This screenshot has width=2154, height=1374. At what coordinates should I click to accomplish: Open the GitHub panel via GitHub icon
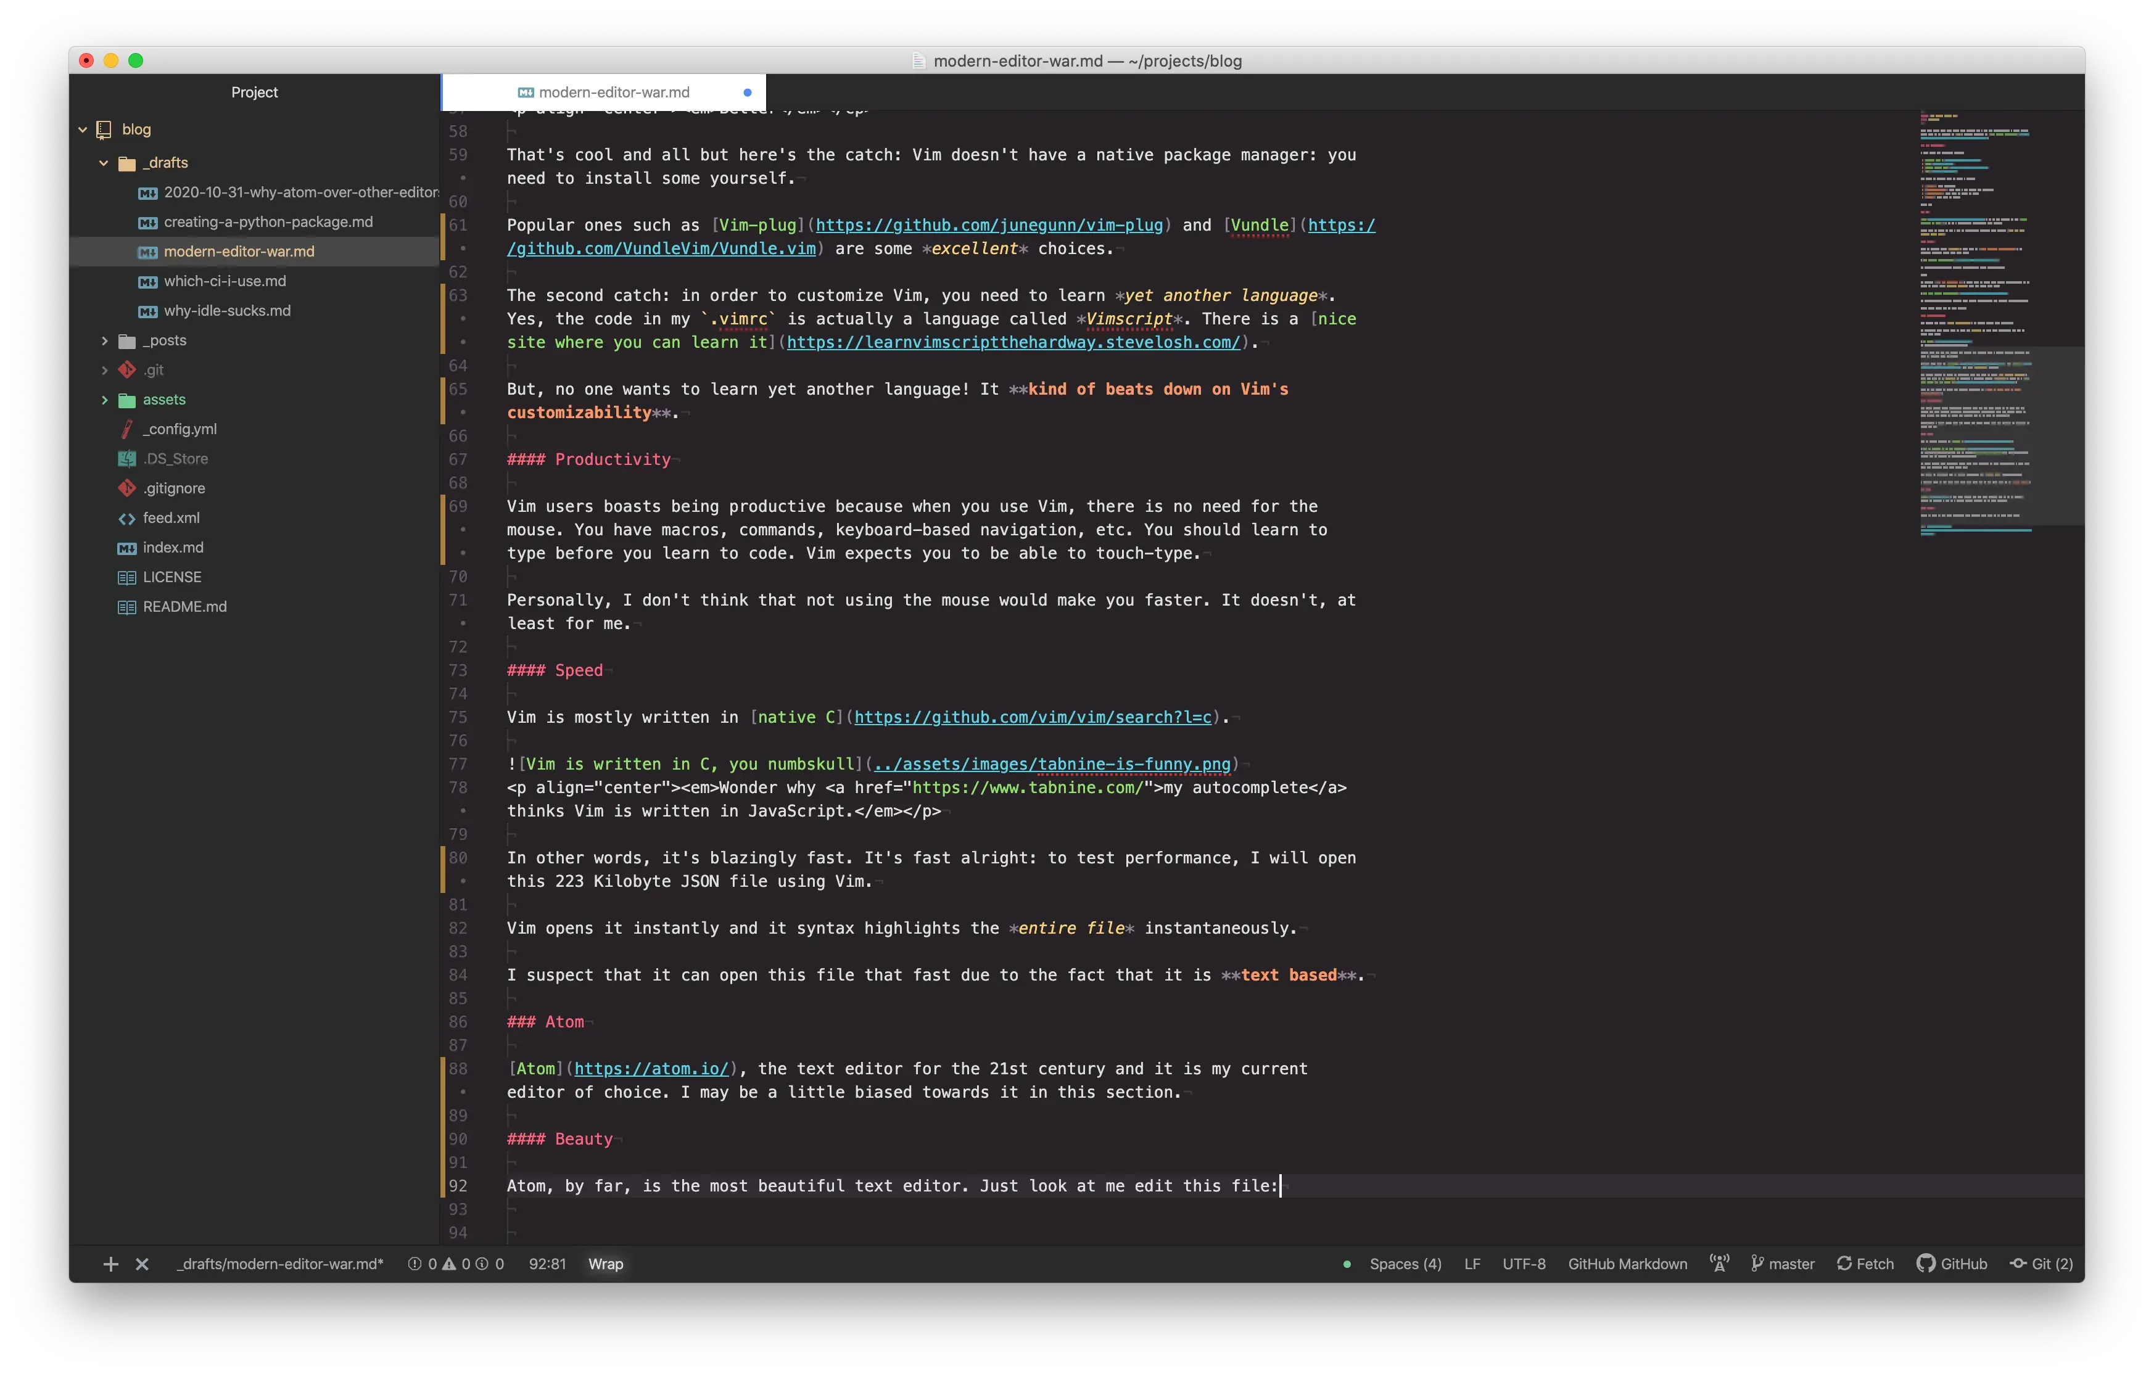point(1926,1264)
